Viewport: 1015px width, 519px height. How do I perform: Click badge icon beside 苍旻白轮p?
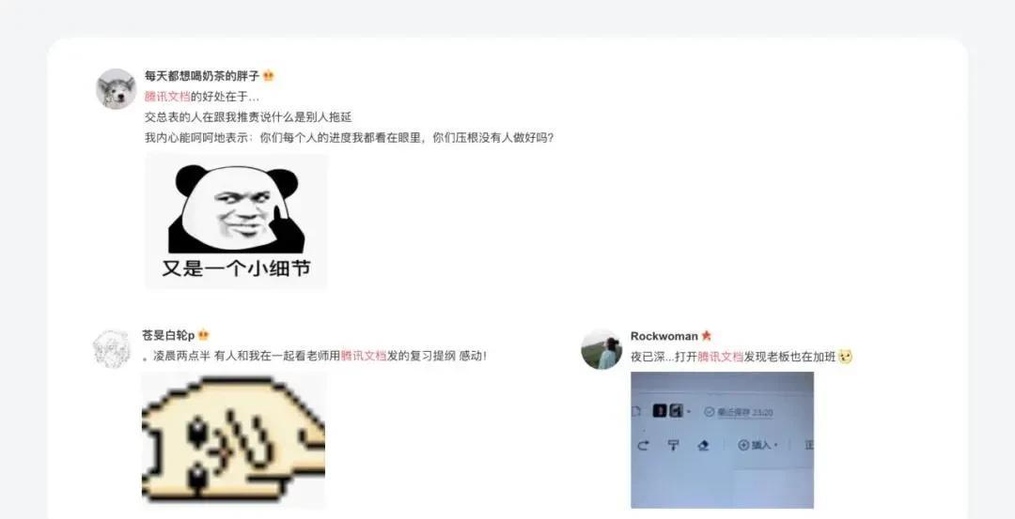tap(203, 335)
